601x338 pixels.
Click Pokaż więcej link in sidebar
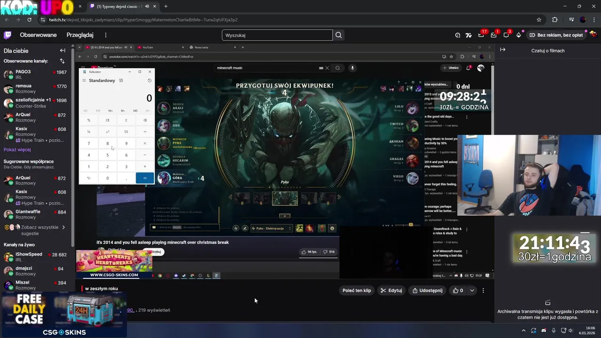pos(17,150)
